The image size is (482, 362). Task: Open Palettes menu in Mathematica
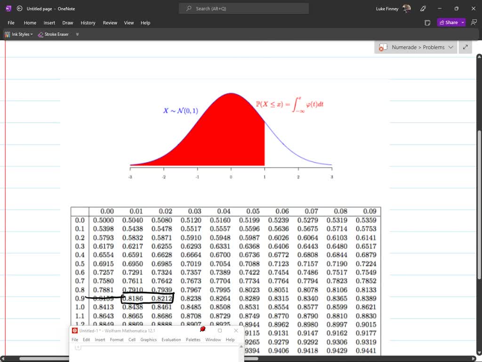(x=193, y=339)
